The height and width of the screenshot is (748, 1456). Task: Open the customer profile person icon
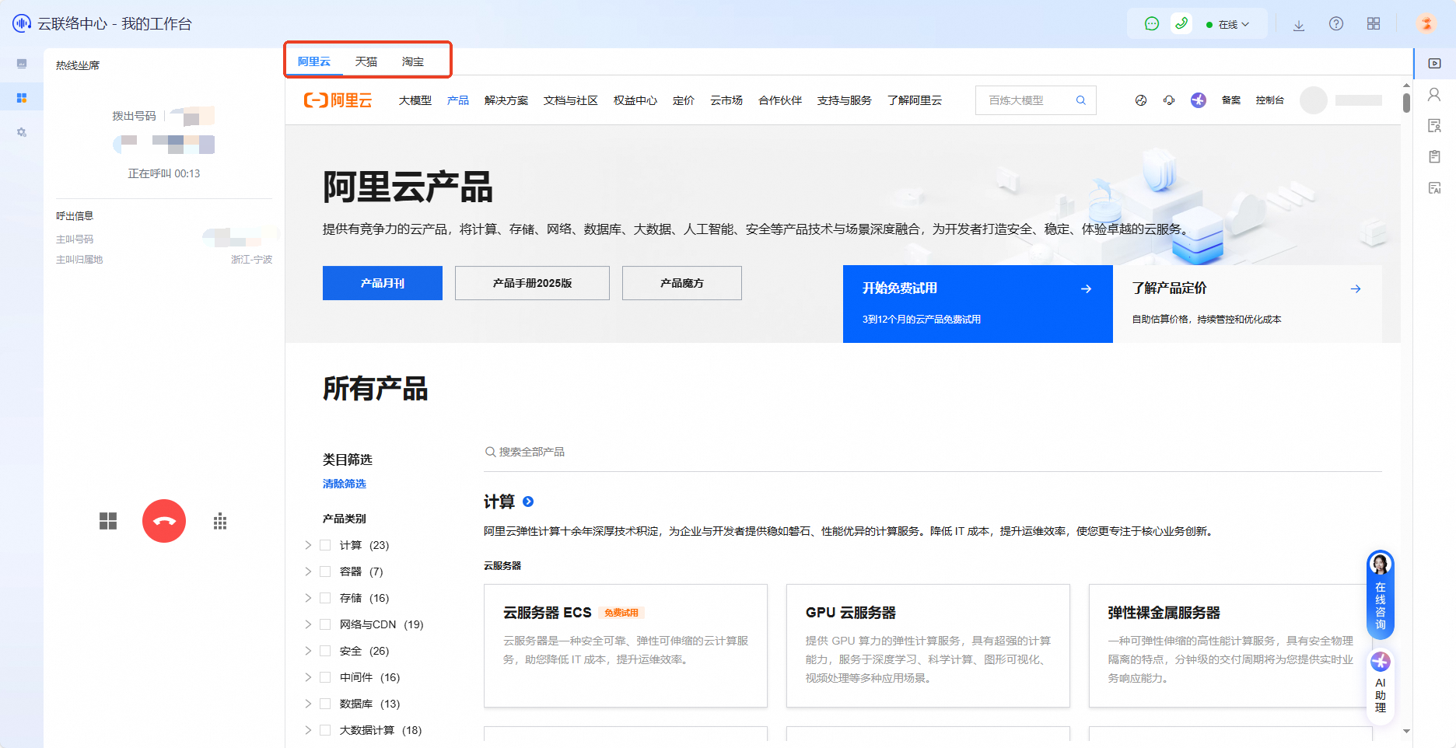click(x=1435, y=94)
